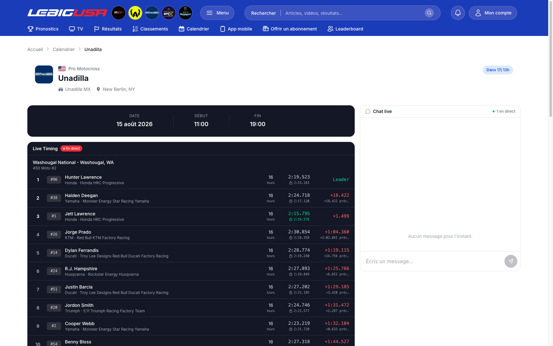
Task: Select the yellow round series icon
Action: click(135, 13)
